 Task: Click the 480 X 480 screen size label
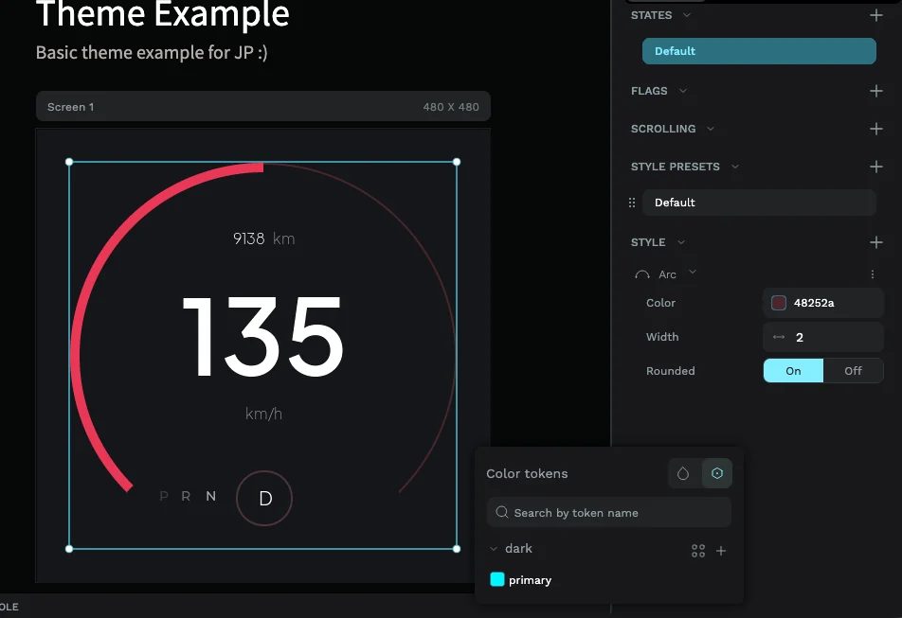(451, 107)
